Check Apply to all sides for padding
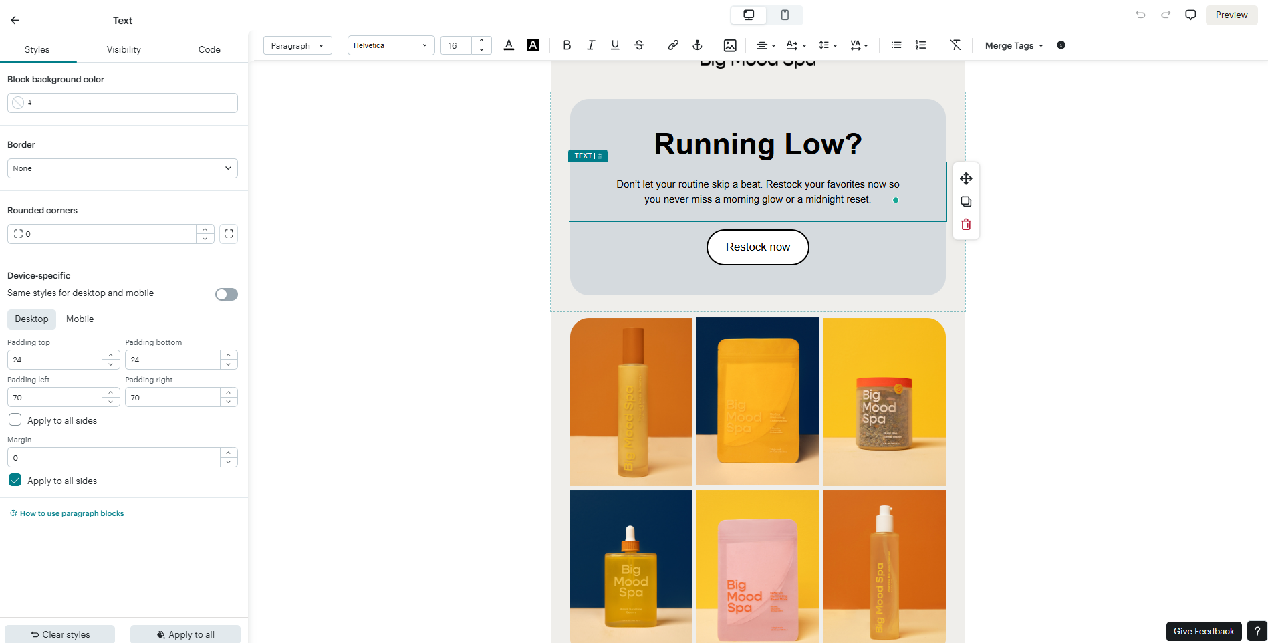This screenshot has width=1268, height=643. [15, 420]
